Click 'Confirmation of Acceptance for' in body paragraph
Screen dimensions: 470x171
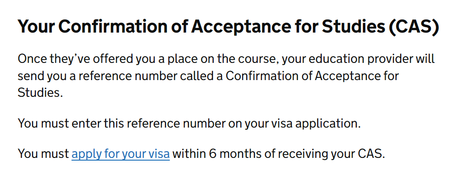[312, 76]
